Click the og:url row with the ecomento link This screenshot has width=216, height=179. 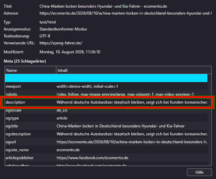pyautogui.click(x=106, y=142)
